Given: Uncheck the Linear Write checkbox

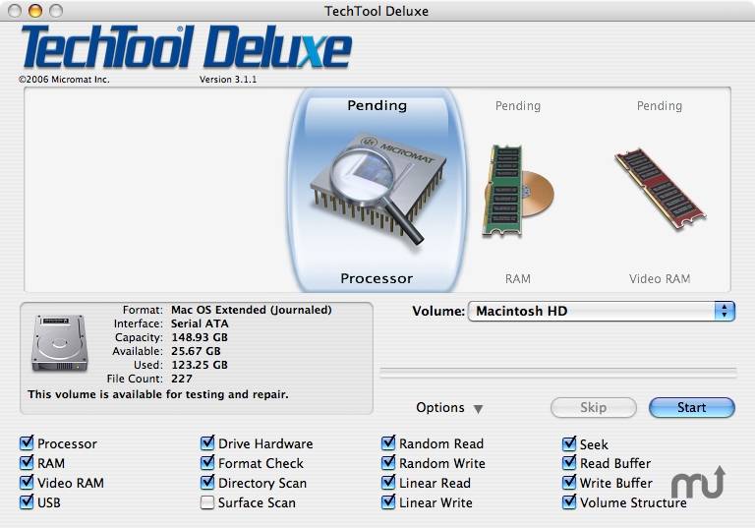Looking at the screenshot, I should (388, 502).
